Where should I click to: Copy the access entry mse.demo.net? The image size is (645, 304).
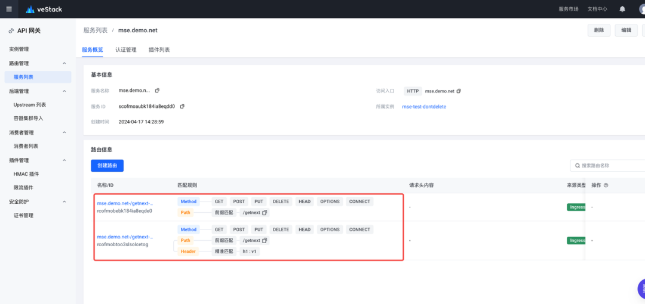(x=459, y=91)
